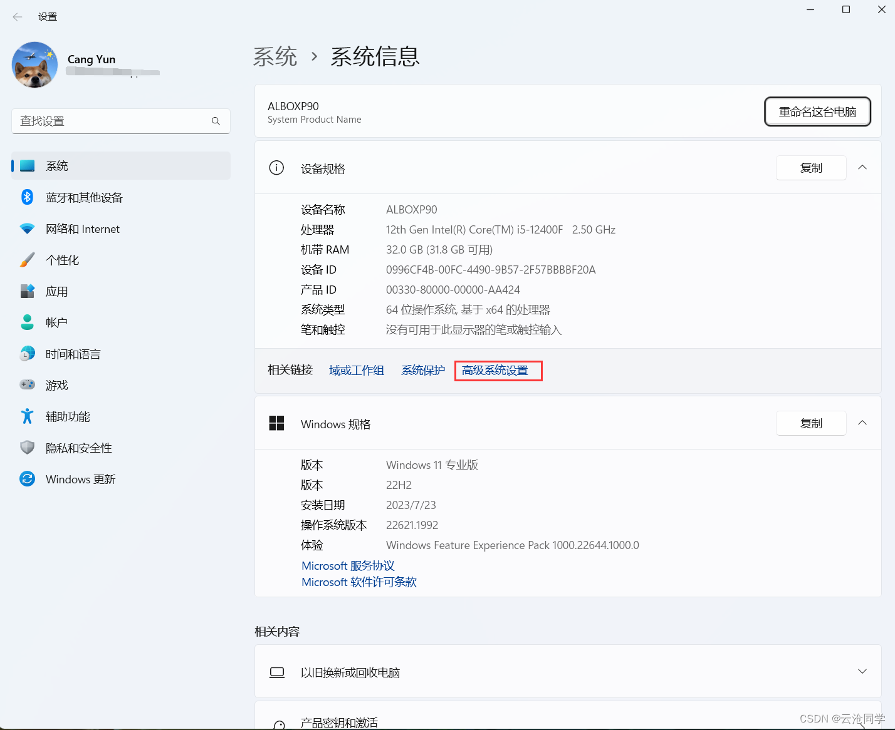Copy the Windows 规格 details
This screenshot has height=730, width=895.
point(811,423)
